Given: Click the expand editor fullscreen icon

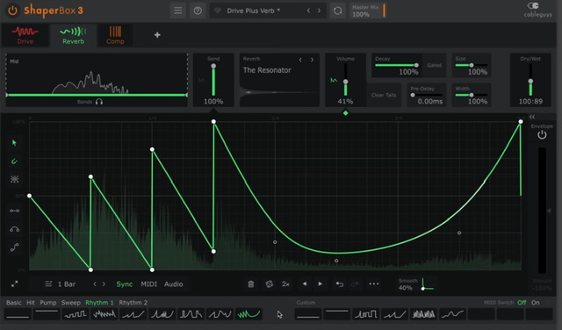Looking at the screenshot, I should 14,284.
